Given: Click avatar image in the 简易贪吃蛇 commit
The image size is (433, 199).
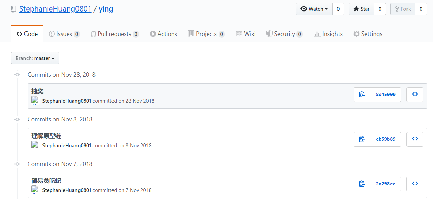Looking at the screenshot, I should [35, 190].
